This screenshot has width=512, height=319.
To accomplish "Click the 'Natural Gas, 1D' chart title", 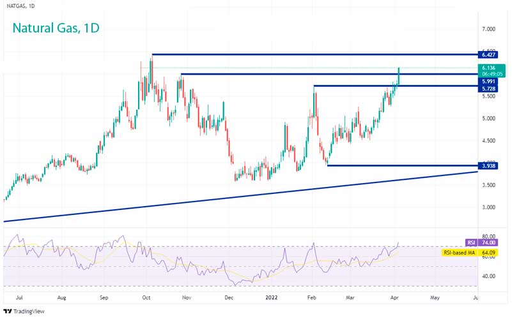I will (54, 29).
